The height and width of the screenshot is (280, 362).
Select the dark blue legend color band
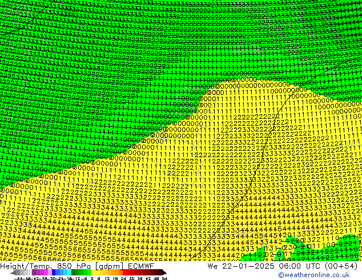[54, 272]
